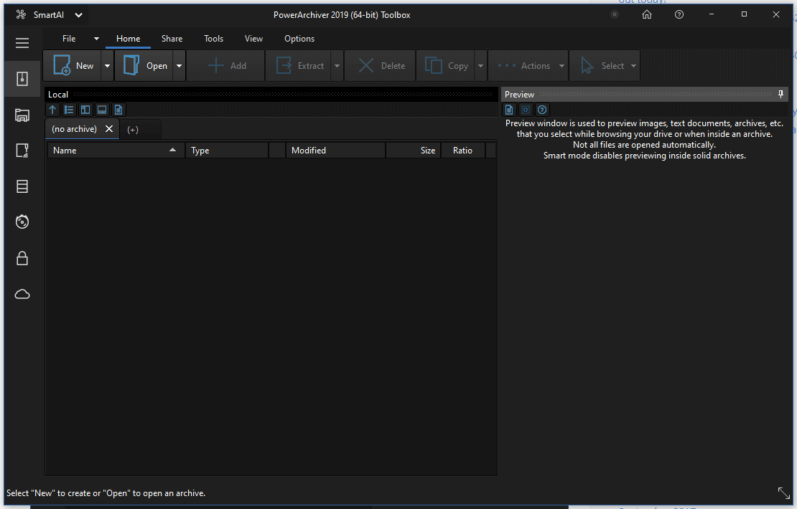Open the Backup sidebar module icon
The height and width of the screenshot is (509, 797).
[x=22, y=151]
